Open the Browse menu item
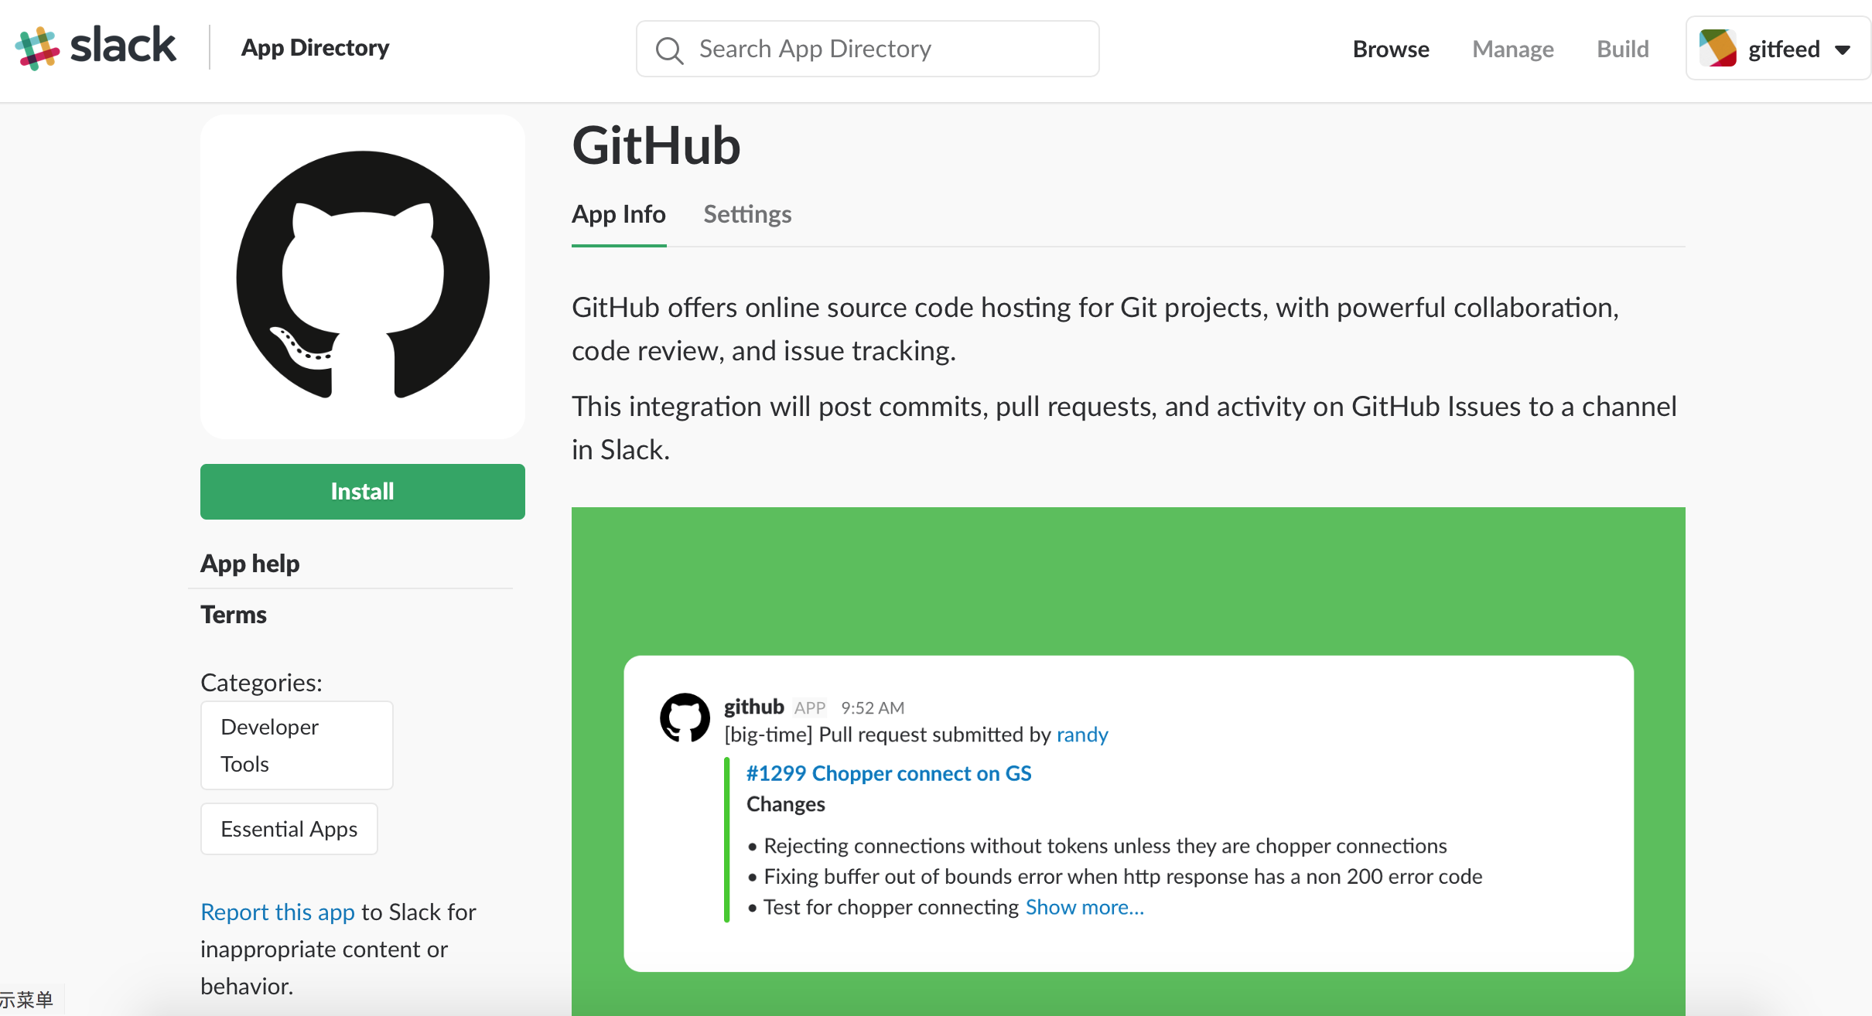1872x1016 pixels. click(1390, 49)
